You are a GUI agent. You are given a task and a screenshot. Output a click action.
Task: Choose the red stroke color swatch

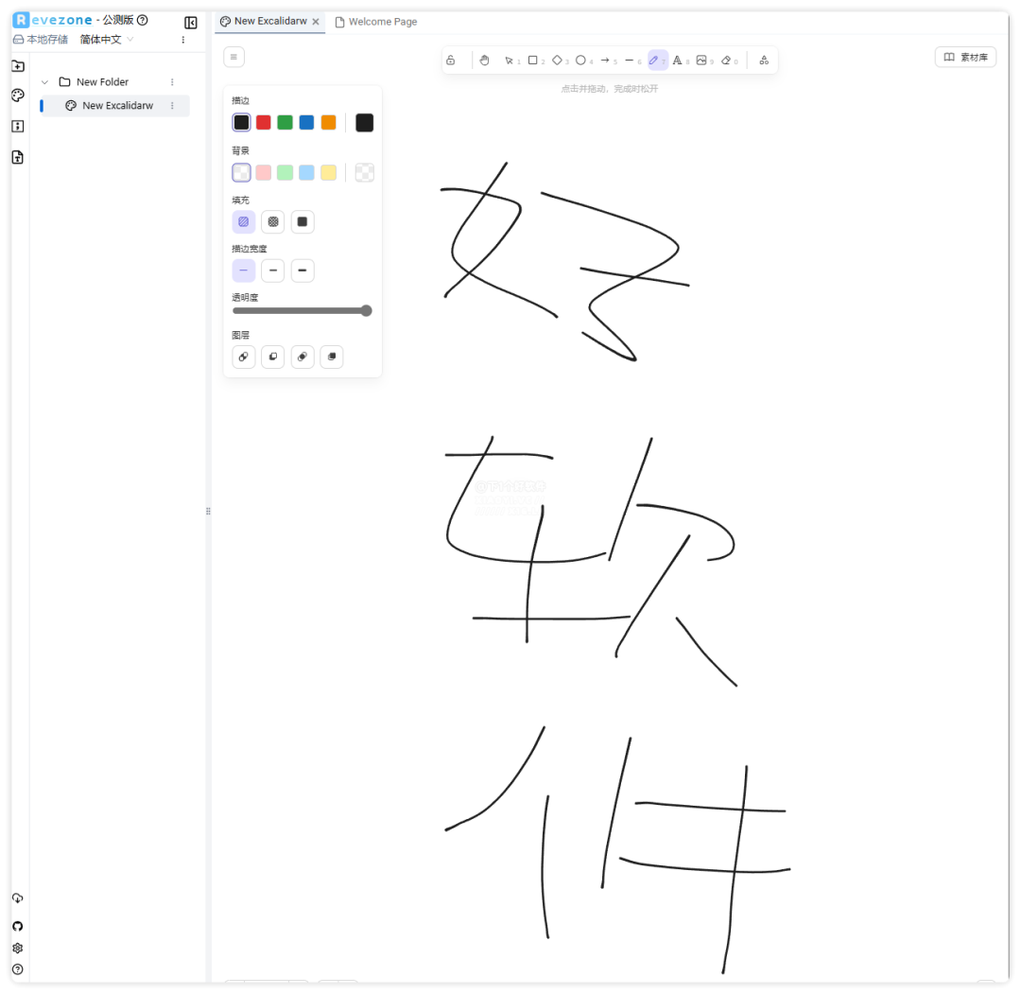click(x=263, y=122)
